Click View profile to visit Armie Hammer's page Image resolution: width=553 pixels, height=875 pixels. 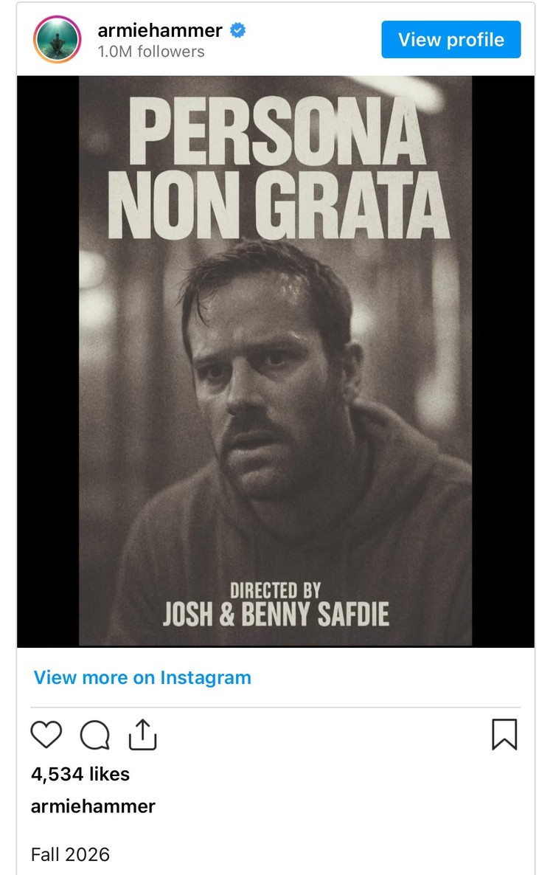pos(451,39)
